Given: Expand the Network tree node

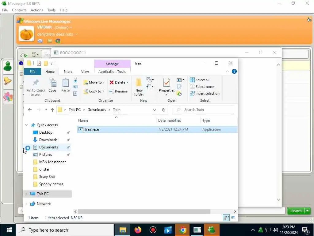Looking at the screenshot, I should [x=26, y=204].
